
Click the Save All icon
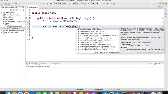click(9, 3)
